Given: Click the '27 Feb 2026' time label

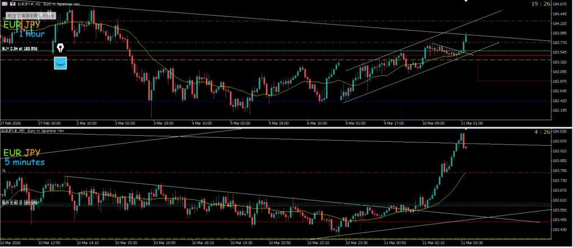Looking at the screenshot, I should (x=10, y=123).
